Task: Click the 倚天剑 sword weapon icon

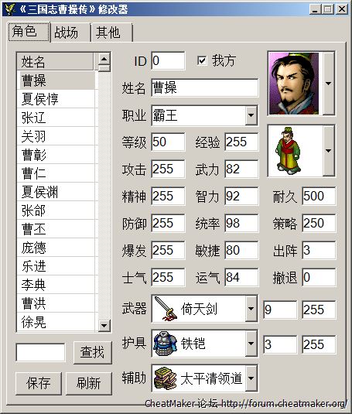Action: click(166, 309)
